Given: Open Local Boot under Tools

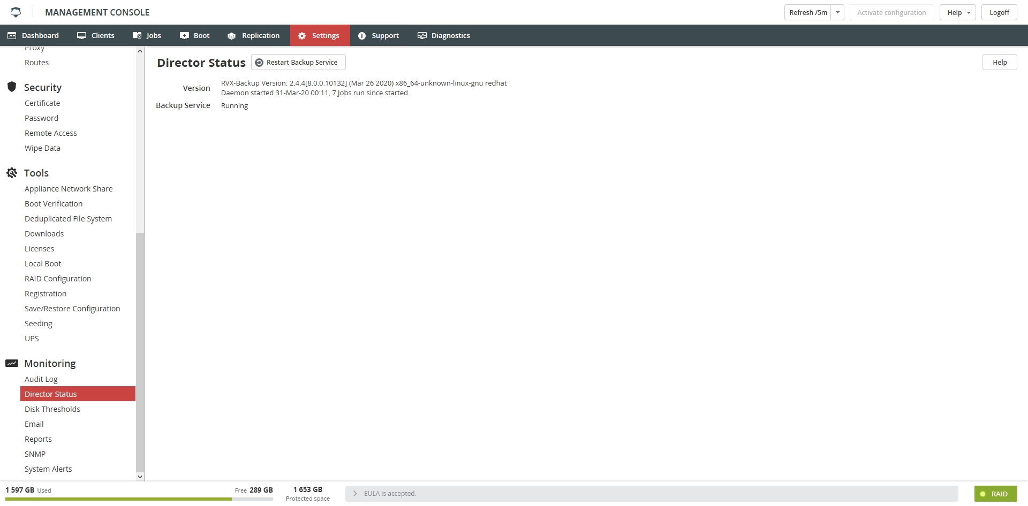Looking at the screenshot, I should pos(43,264).
